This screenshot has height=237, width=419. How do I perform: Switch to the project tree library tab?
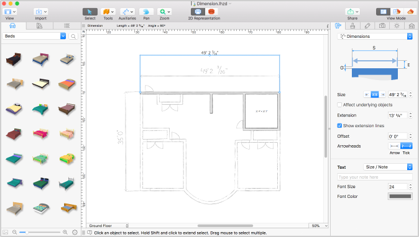pyautogui.click(x=67, y=25)
